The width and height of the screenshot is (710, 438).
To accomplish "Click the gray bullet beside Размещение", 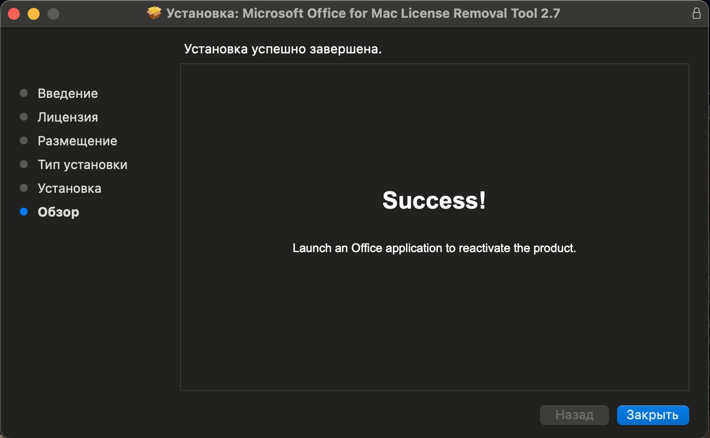I will point(24,140).
